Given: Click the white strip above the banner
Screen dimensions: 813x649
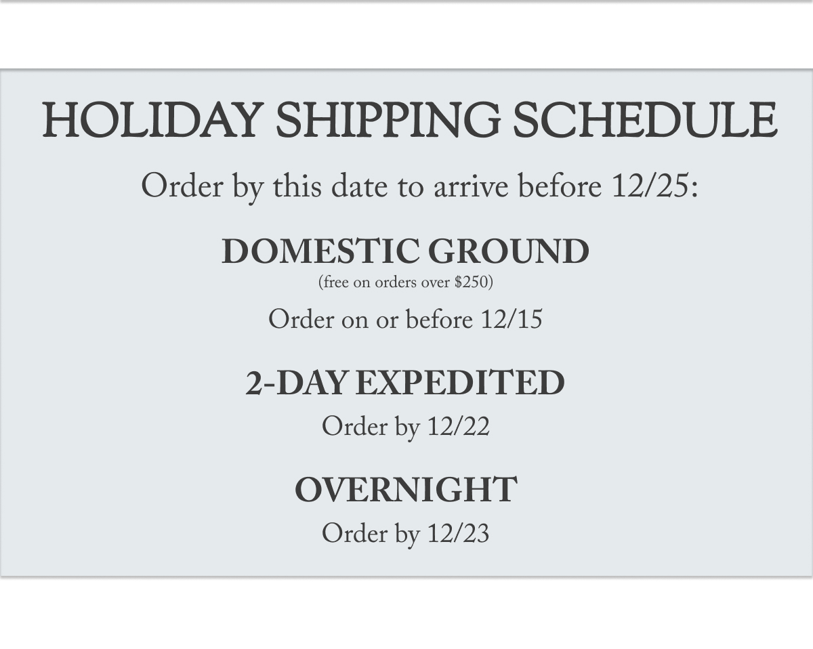Looking at the screenshot, I should click(x=406, y=35).
